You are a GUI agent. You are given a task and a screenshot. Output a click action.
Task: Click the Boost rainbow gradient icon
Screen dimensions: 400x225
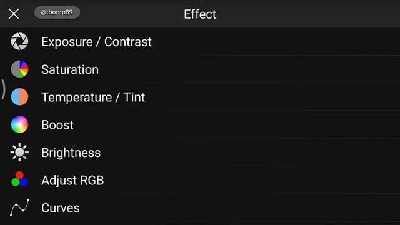(19, 124)
